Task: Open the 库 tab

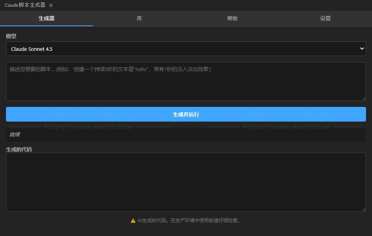Action: point(139,19)
